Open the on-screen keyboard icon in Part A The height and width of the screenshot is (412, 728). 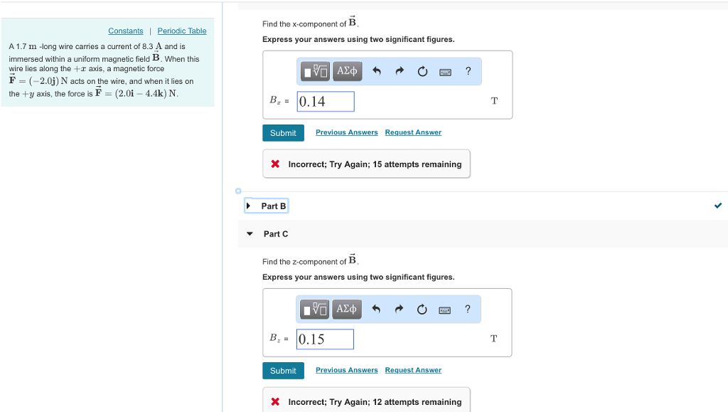click(444, 71)
